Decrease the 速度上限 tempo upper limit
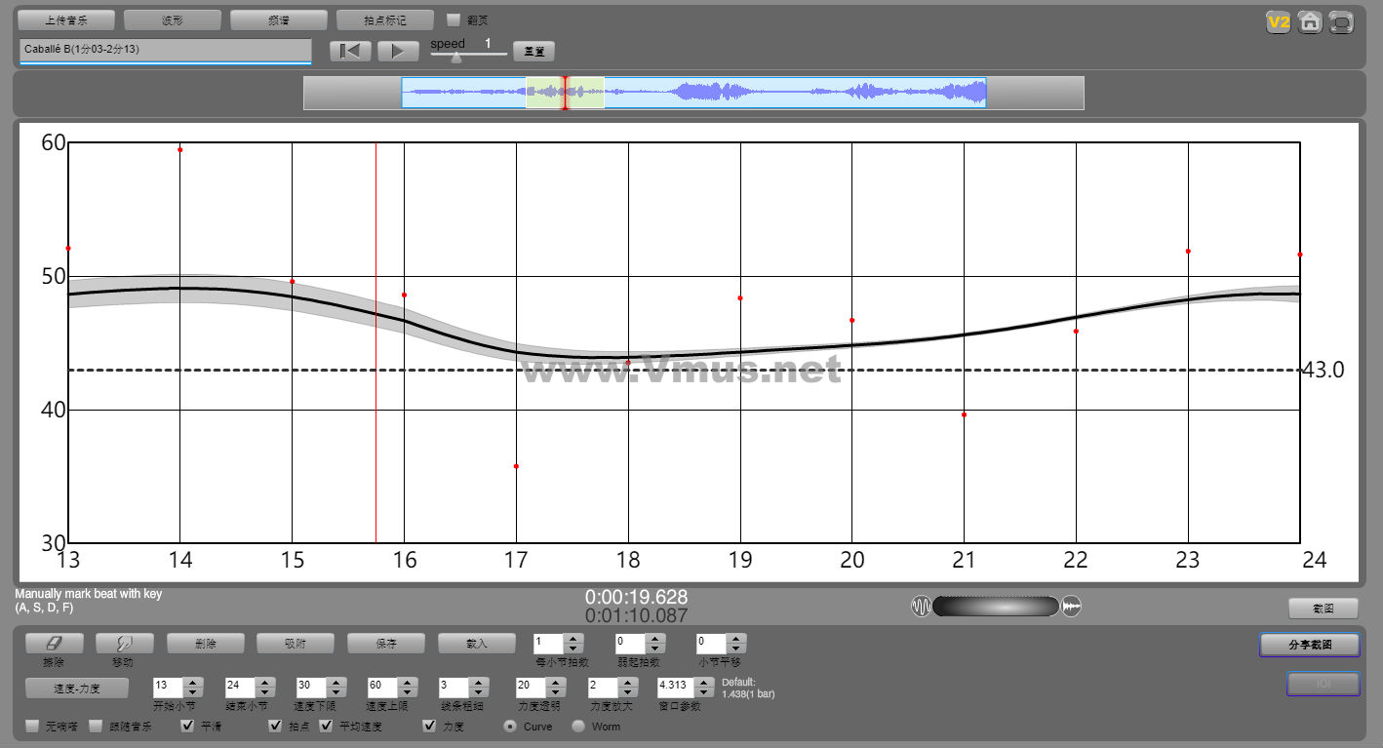 (x=408, y=692)
